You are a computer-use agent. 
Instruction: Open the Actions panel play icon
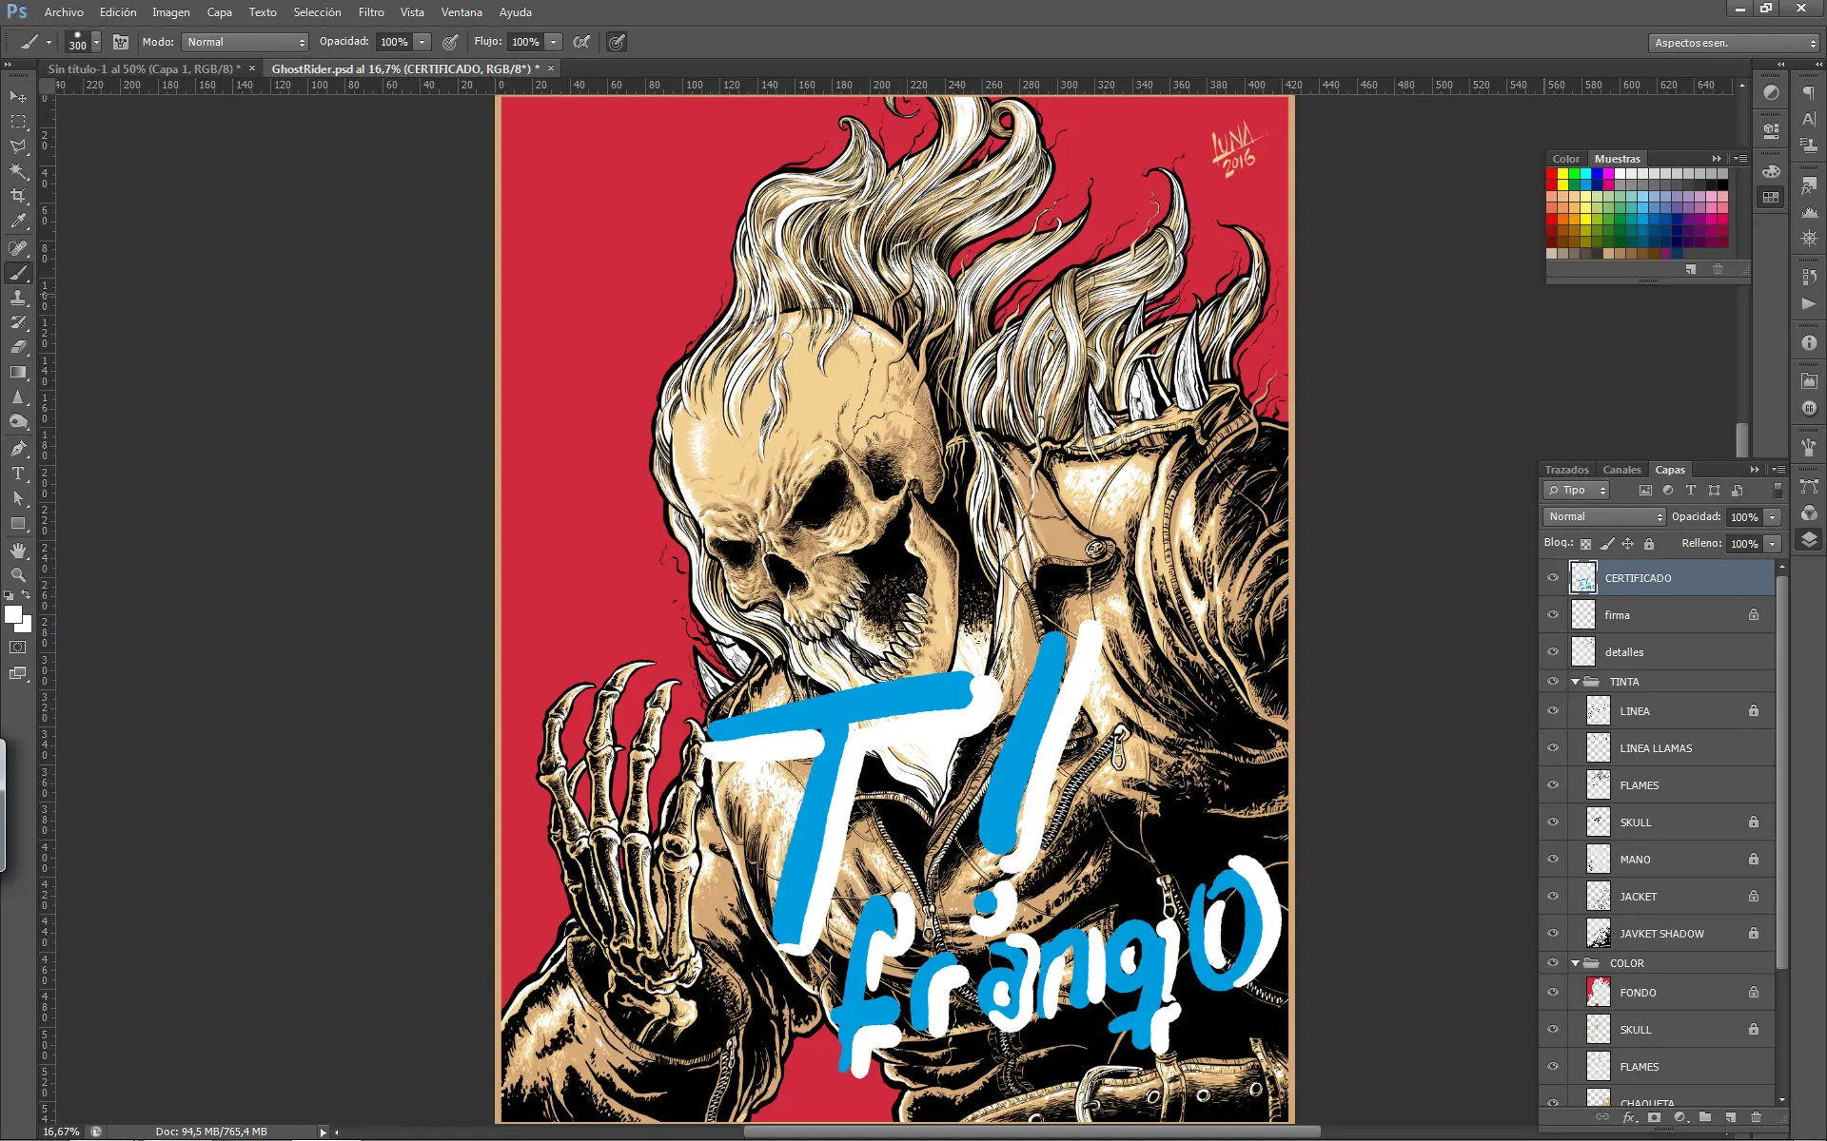click(x=1809, y=303)
